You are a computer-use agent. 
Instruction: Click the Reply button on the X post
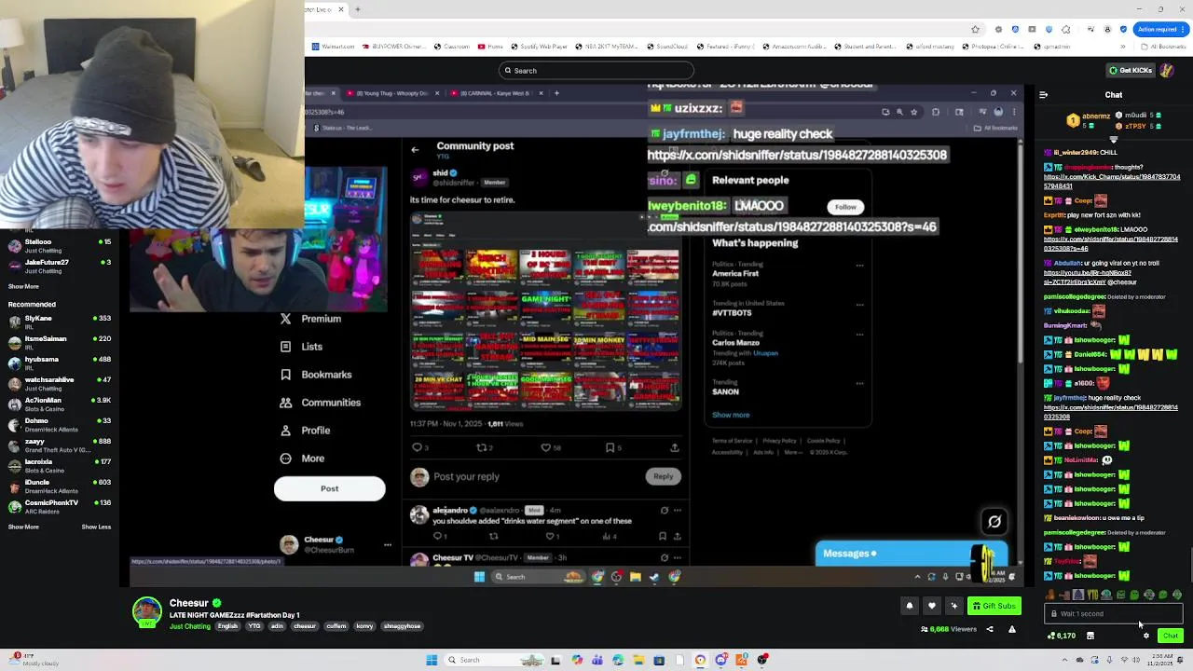(663, 476)
